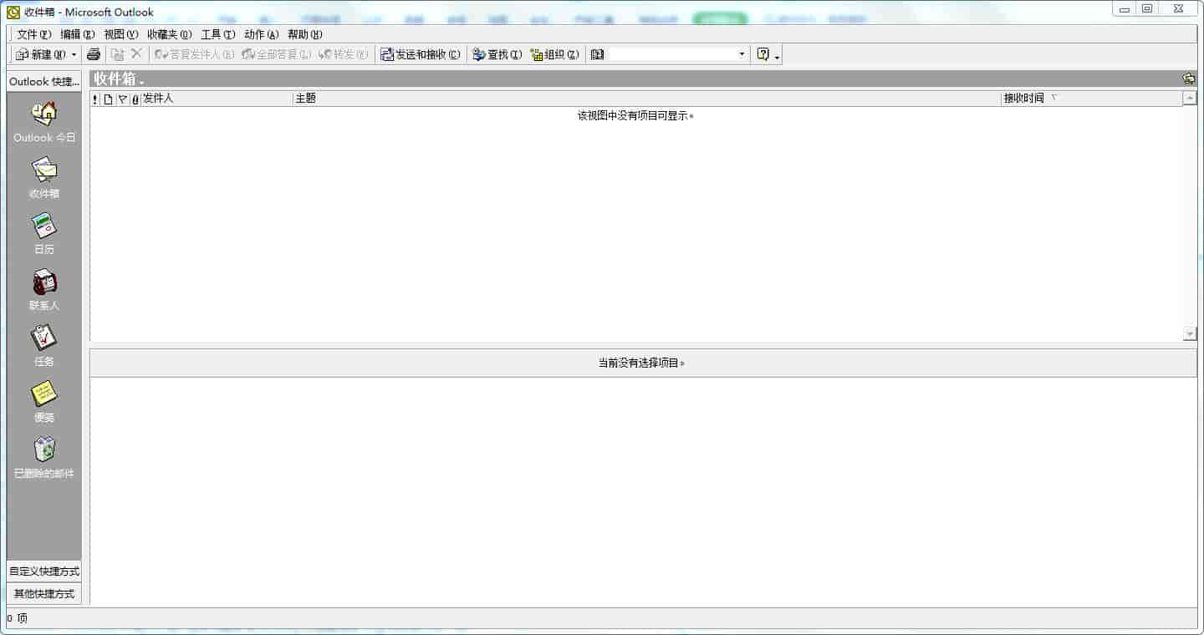Open the 联系人 contacts icon
Screen dimensions: 1204x635
pyautogui.click(x=44, y=282)
